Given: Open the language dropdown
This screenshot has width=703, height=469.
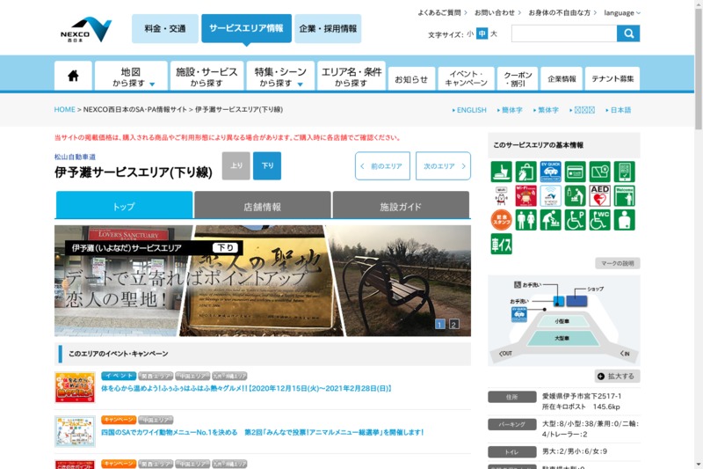Looking at the screenshot, I should click(x=622, y=13).
